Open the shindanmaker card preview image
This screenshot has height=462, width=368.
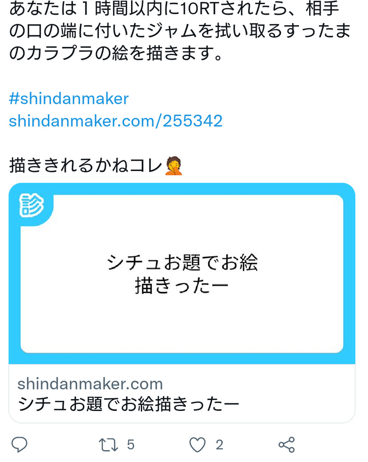(x=182, y=274)
